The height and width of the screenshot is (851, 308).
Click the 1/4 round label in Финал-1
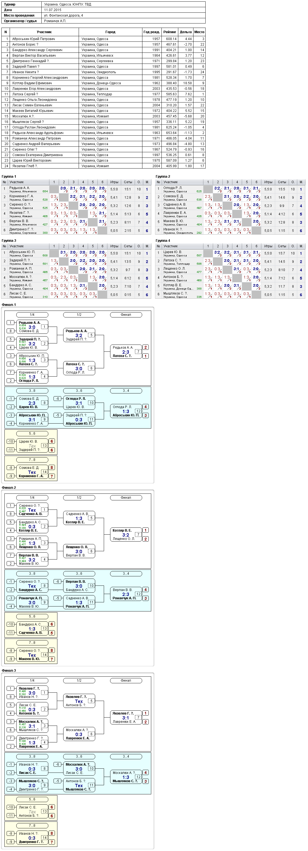pyautogui.click(x=32, y=315)
